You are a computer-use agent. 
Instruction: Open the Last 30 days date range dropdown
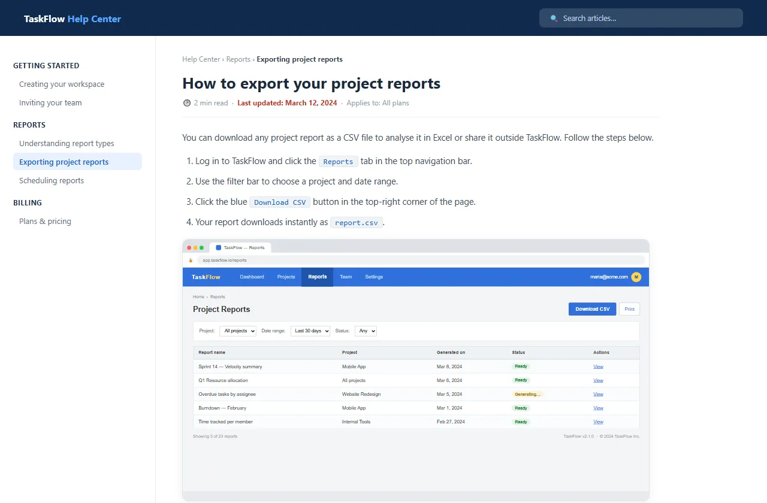coord(310,331)
